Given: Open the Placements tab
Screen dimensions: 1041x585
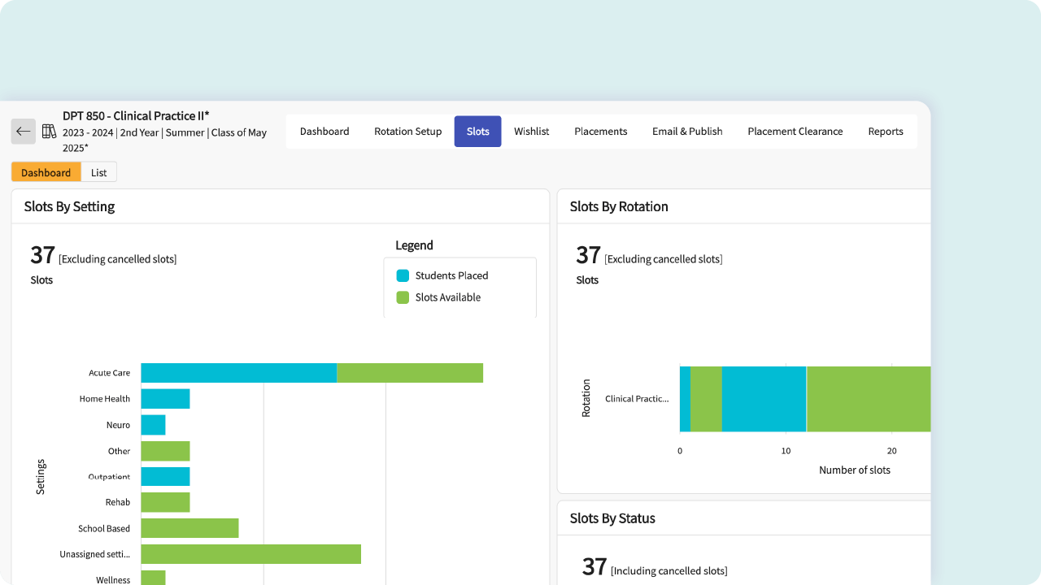Looking at the screenshot, I should 601,132.
